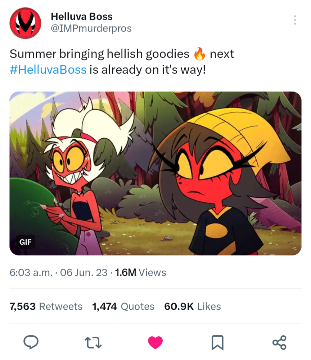Unlike the tweet via pink heart
Viewport: 311px width, 360px height.
pos(155,342)
